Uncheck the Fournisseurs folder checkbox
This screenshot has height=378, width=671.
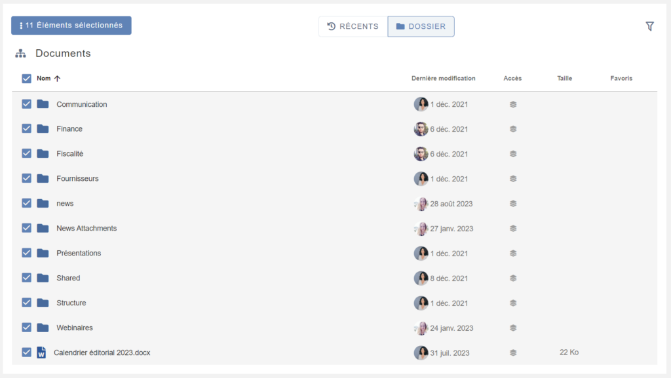tap(27, 178)
